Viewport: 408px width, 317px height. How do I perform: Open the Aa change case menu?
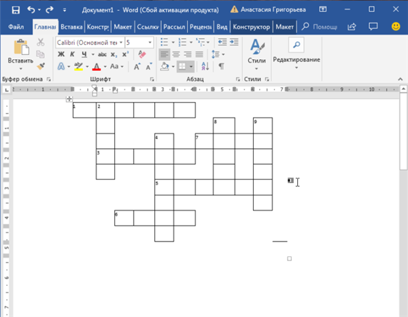coord(116,67)
